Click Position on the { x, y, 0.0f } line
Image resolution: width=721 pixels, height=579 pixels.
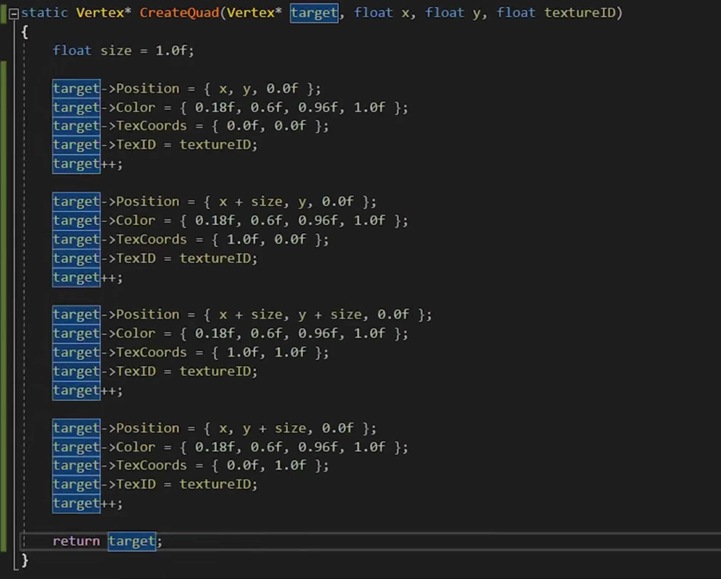click(x=148, y=89)
